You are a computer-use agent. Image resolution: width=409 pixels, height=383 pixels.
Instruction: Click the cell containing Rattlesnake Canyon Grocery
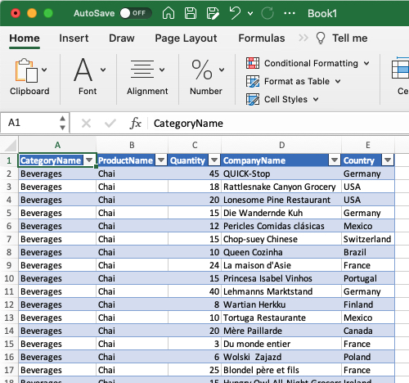point(281,187)
